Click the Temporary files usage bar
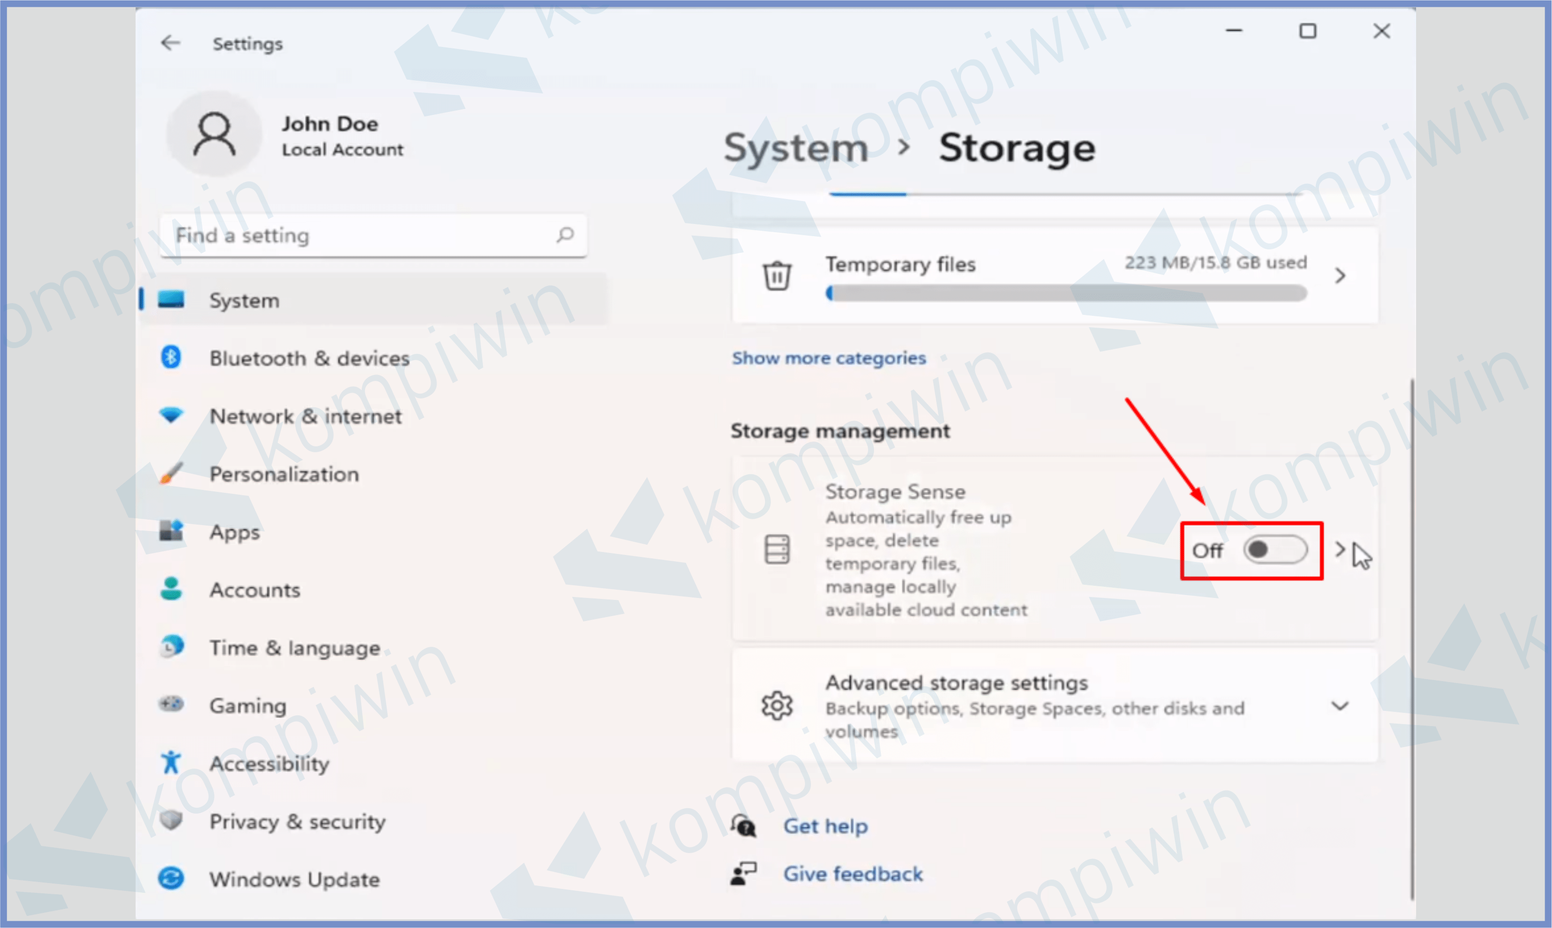The height and width of the screenshot is (928, 1552). tap(1066, 293)
